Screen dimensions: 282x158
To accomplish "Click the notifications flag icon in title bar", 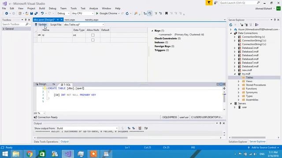I will 215,3.
